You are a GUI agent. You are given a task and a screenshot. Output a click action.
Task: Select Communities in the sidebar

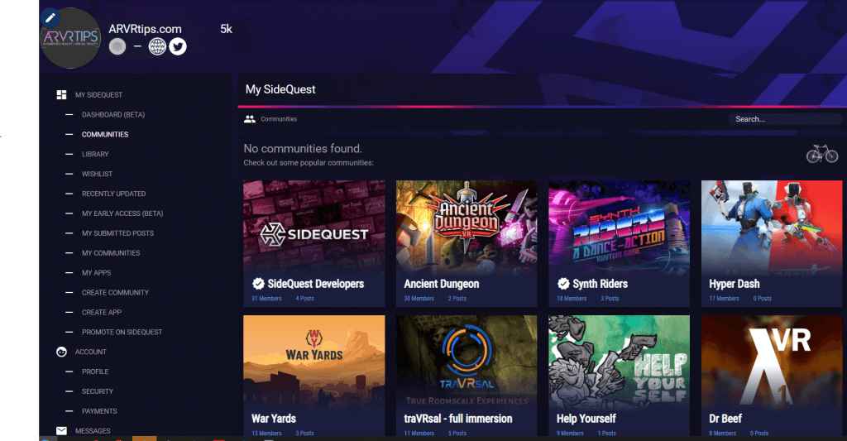coord(105,135)
